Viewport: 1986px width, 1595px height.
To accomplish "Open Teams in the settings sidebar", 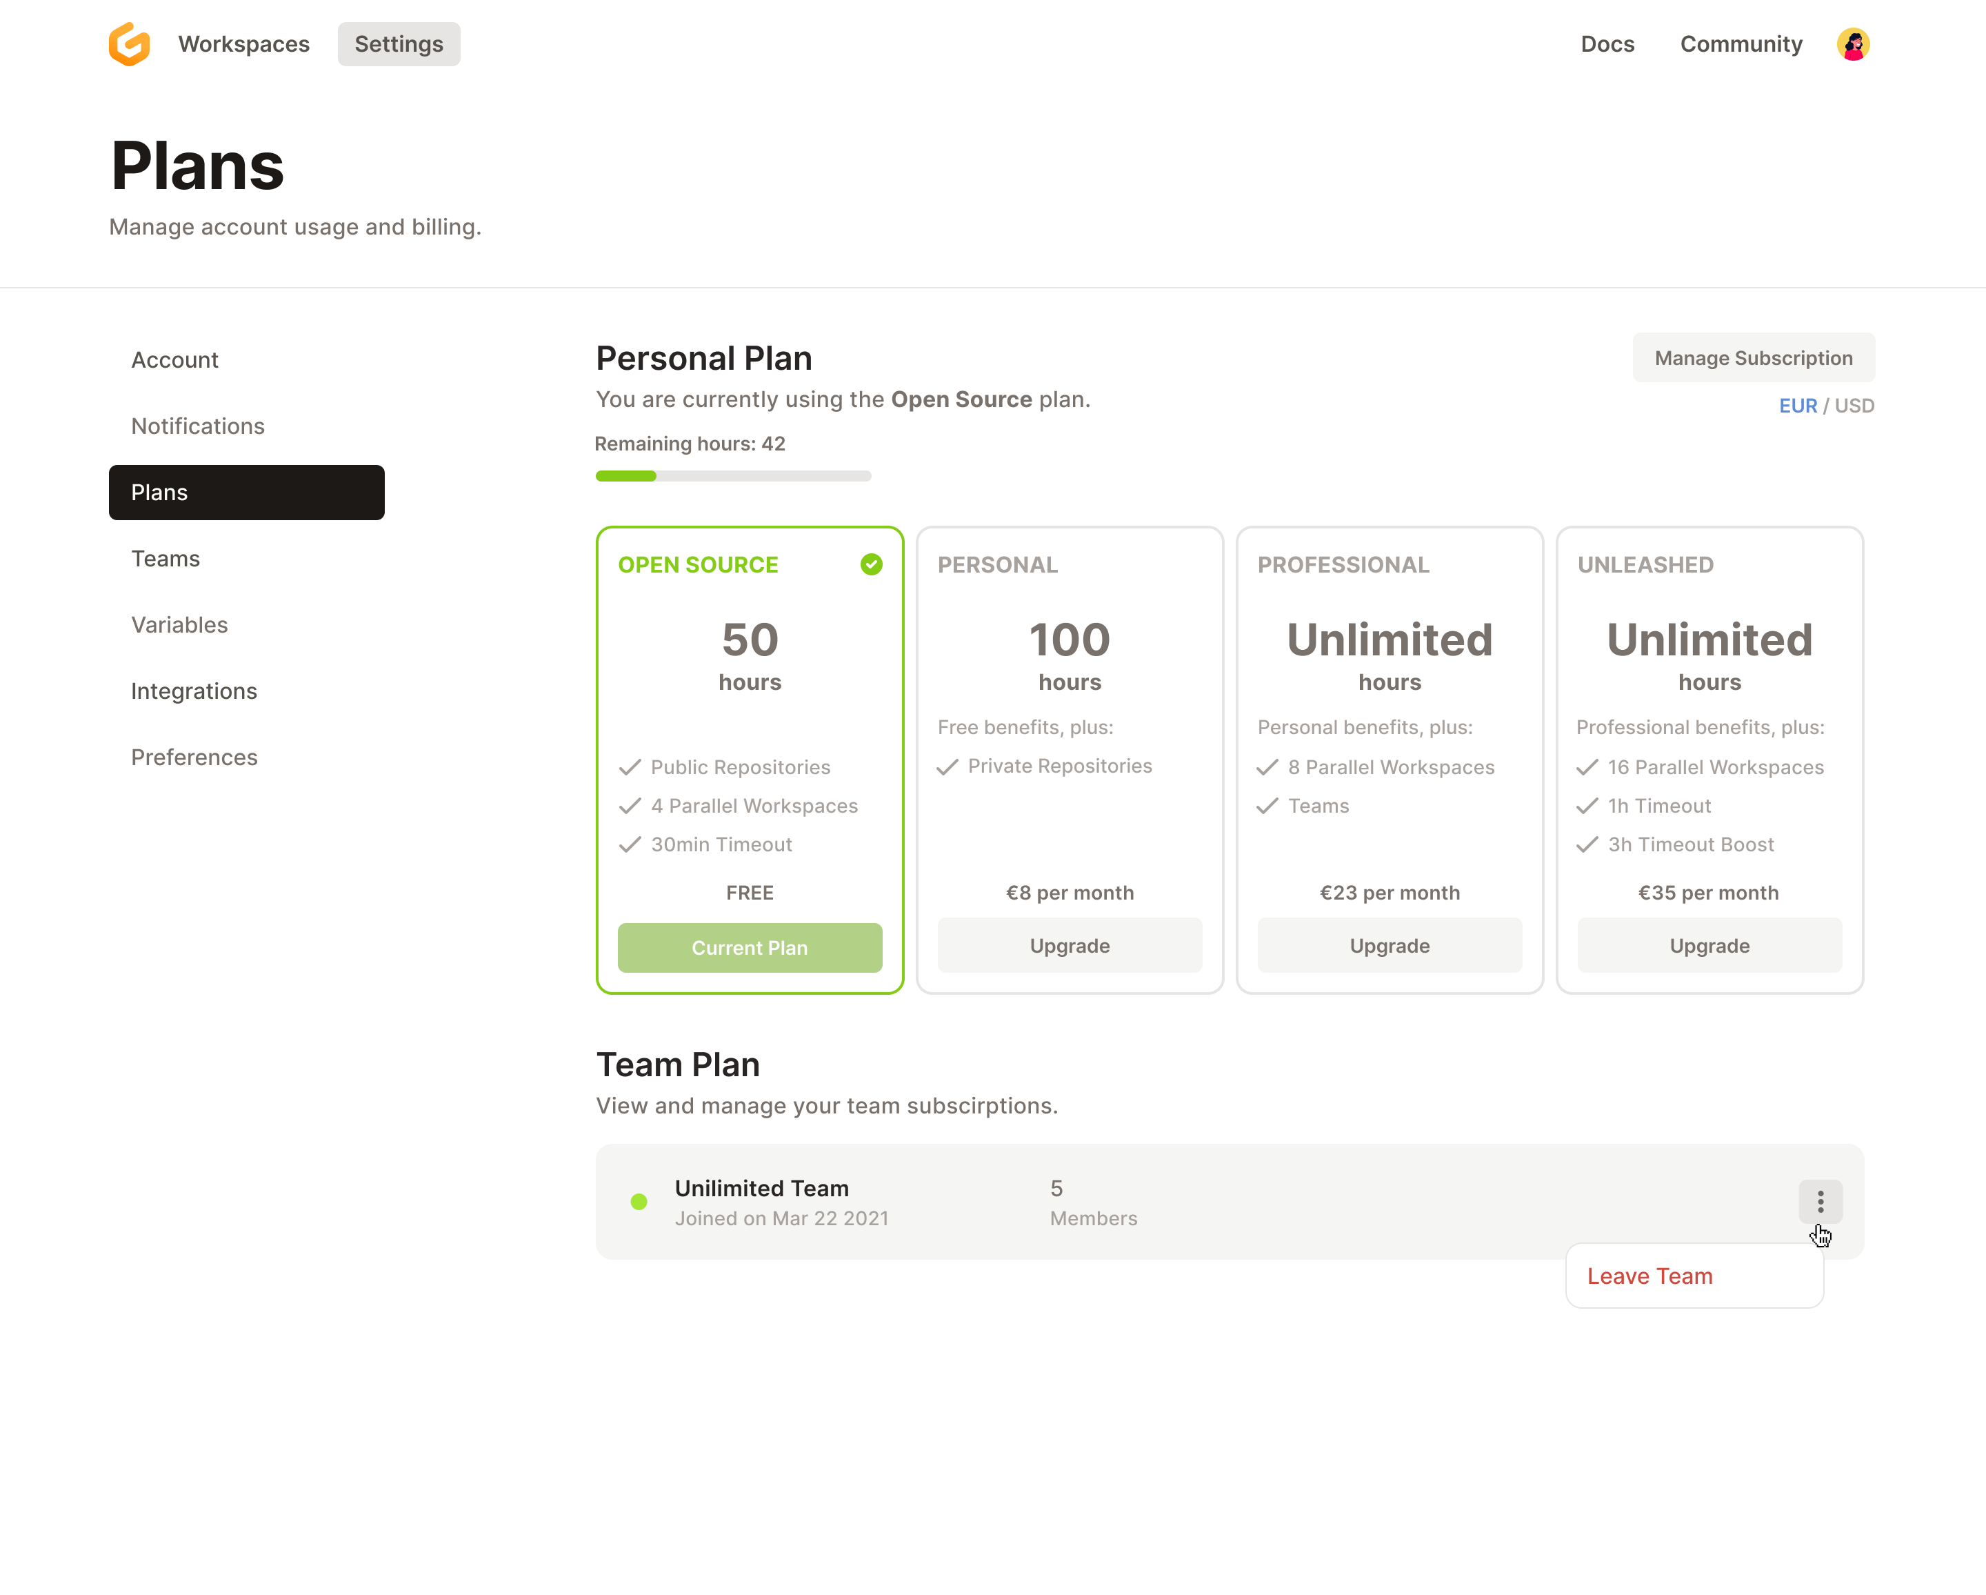I will [x=165, y=558].
